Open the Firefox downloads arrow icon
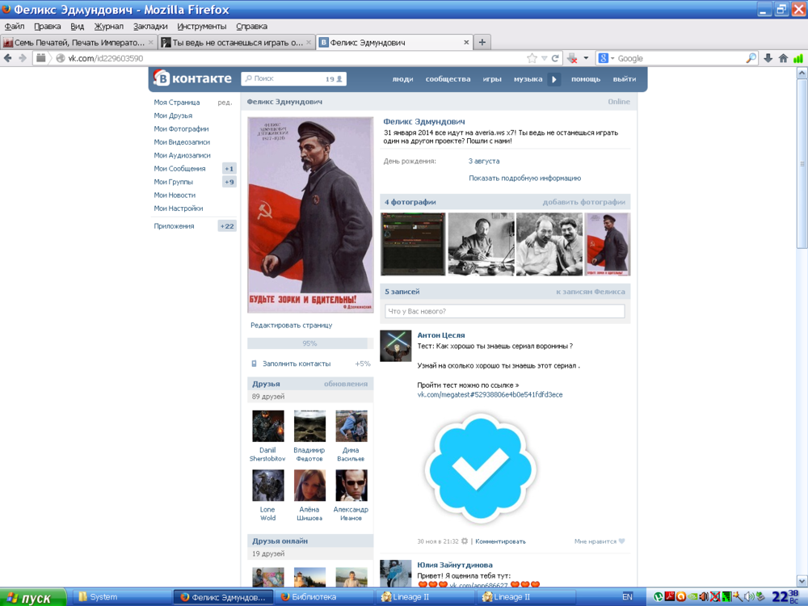The height and width of the screenshot is (606, 808). (x=768, y=58)
